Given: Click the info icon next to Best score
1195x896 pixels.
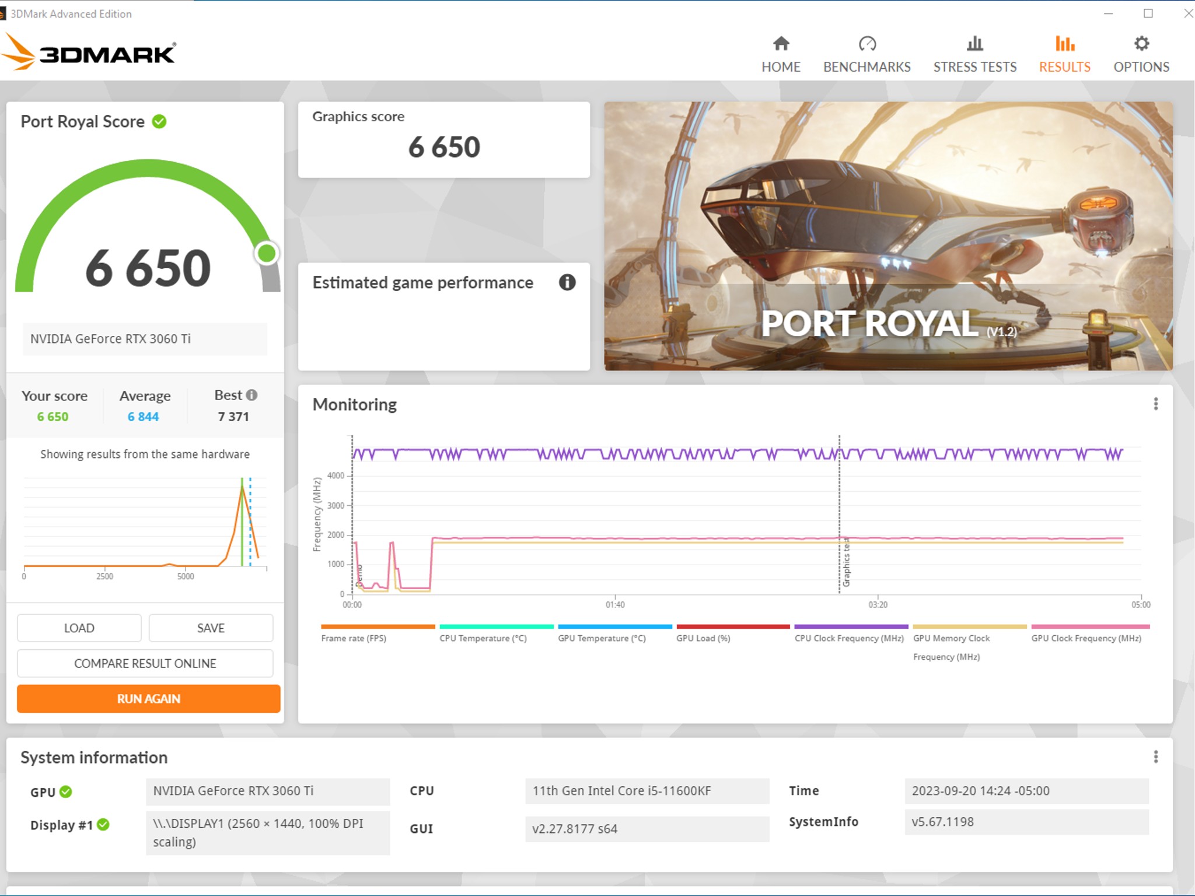Looking at the screenshot, I should point(251,395).
